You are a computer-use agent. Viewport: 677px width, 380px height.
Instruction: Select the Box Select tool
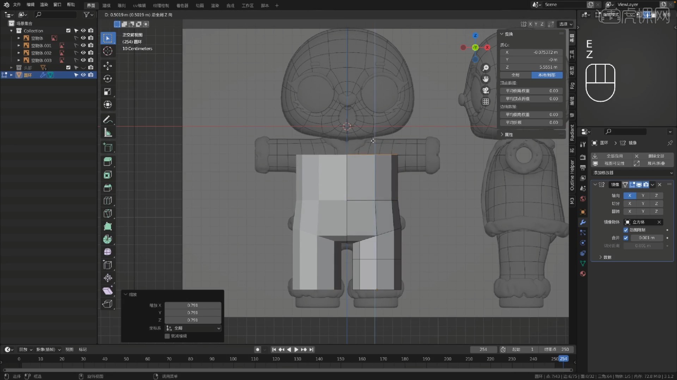click(108, 38)
